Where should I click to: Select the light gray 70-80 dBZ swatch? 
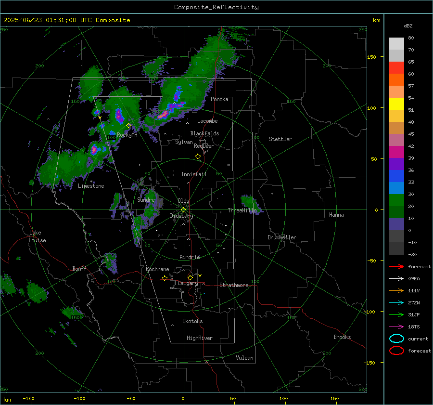tap(396, 44)
